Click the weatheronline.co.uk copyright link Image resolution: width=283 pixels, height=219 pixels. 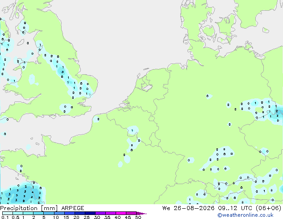pyautogui.click(x=246, y=215)
